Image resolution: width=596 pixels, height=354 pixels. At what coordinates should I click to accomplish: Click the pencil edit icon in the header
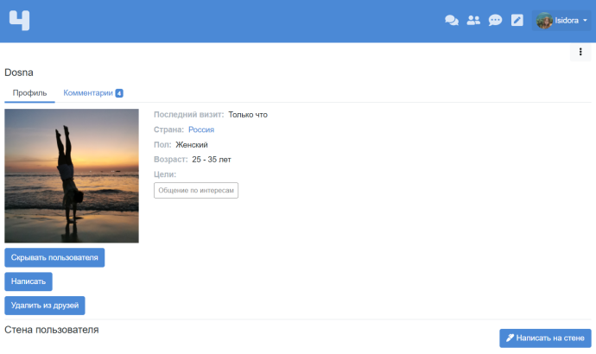point(517,20)
